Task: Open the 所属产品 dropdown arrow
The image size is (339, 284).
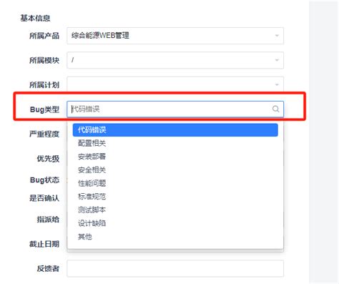Action: click(277, 36)
